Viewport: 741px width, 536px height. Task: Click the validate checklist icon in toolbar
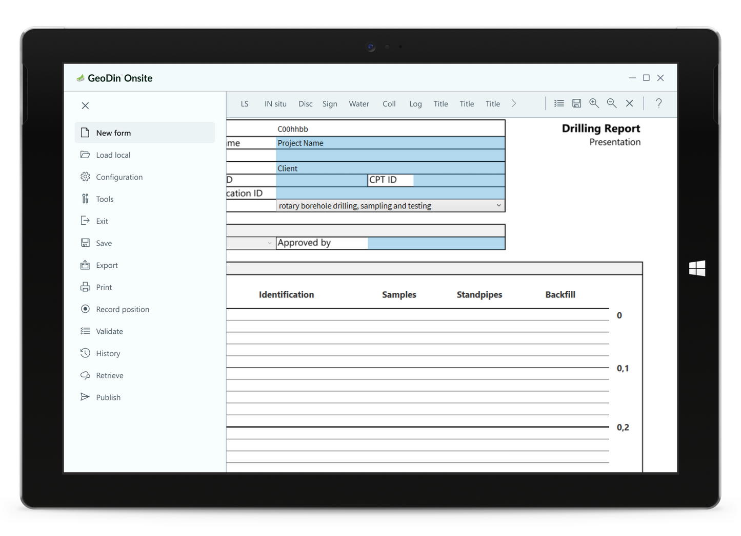(559, 103)
